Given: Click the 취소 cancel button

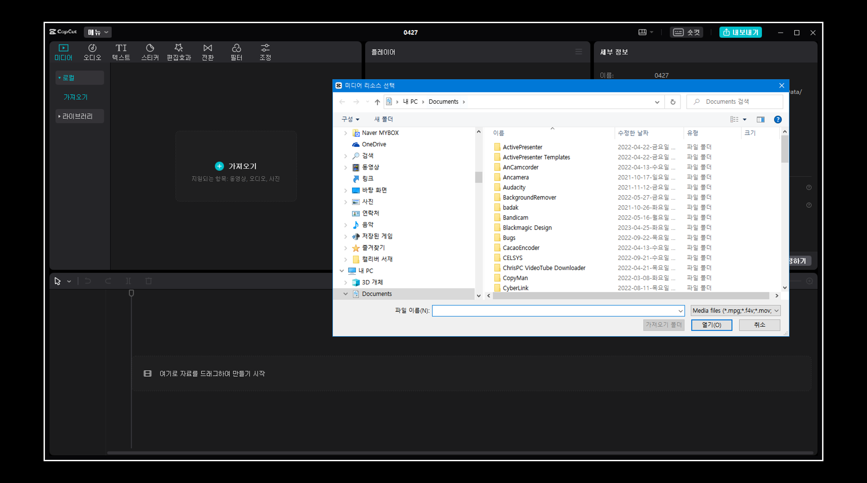Looking at the screenshot, I should click(x=759, y=325).
